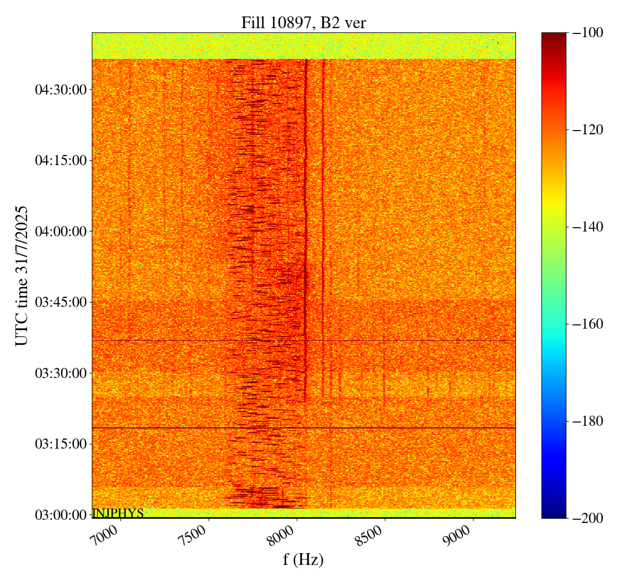Image resolution: width=637 pixels, height=584 pixels.
Task: Pick the 03:45:00 time tick label
Action: (61, 302)
